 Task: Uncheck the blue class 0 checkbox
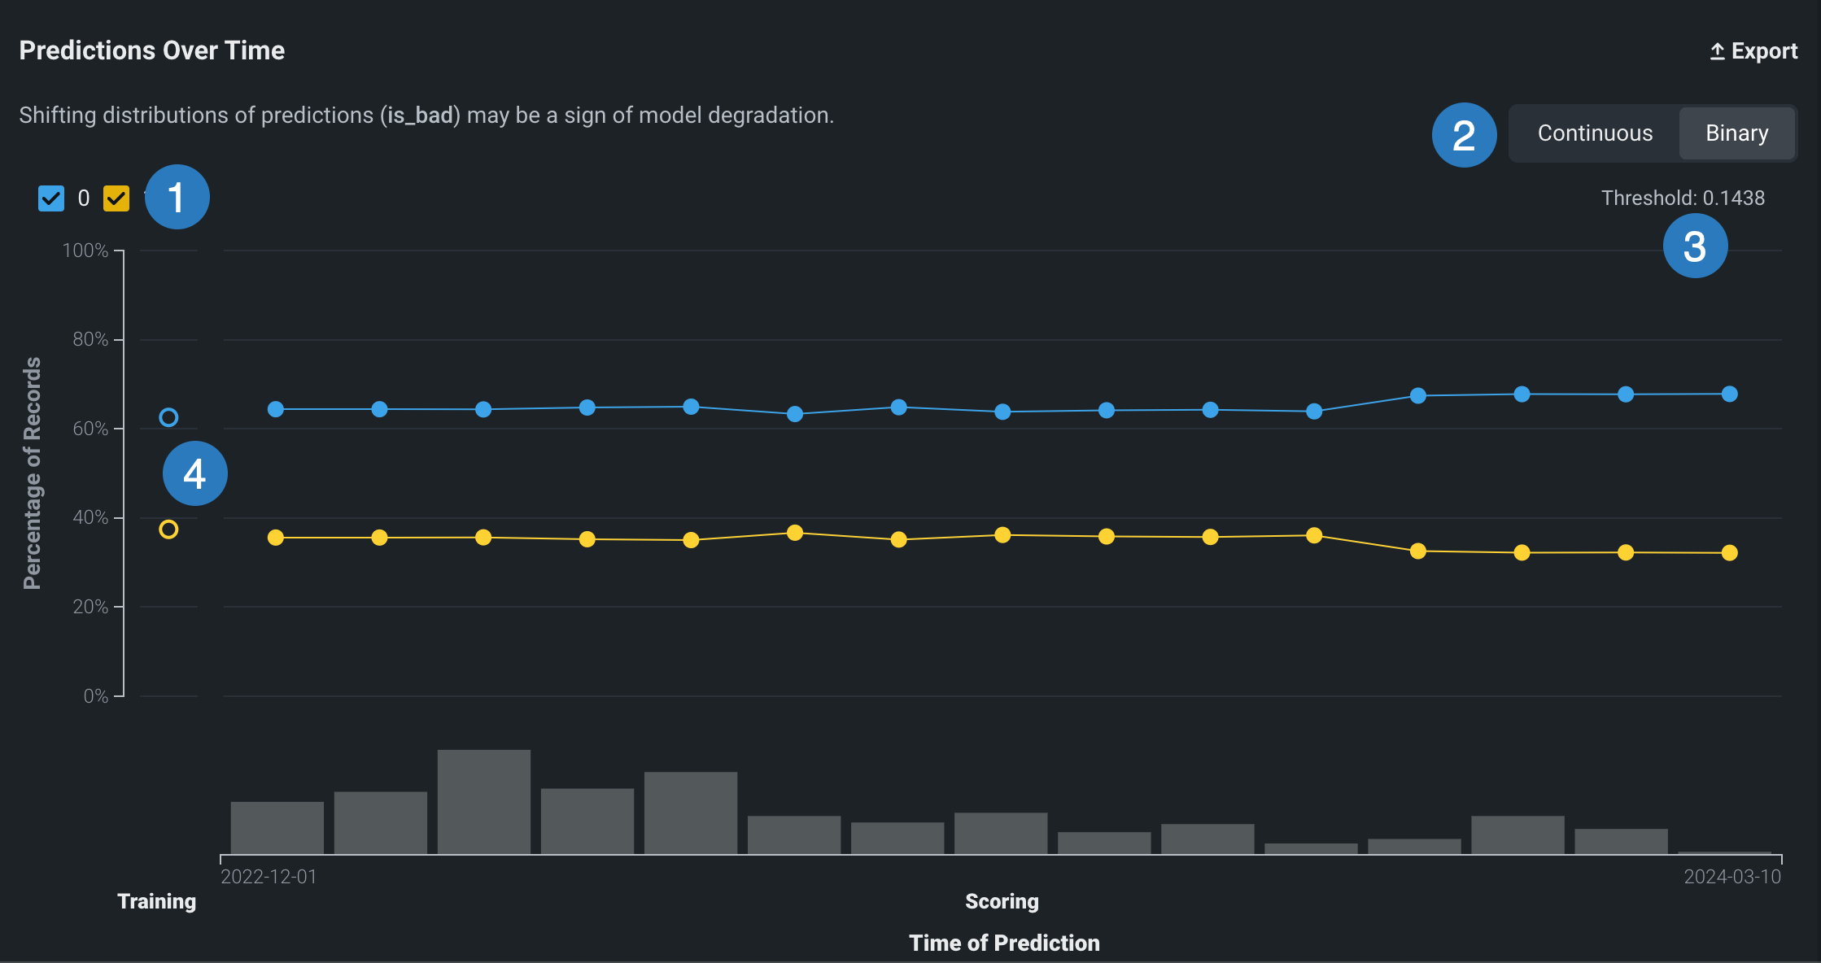51,198
